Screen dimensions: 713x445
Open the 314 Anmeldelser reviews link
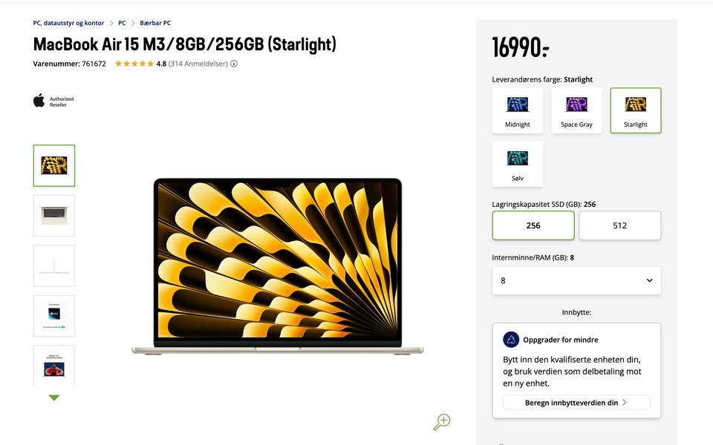(198, 64)
